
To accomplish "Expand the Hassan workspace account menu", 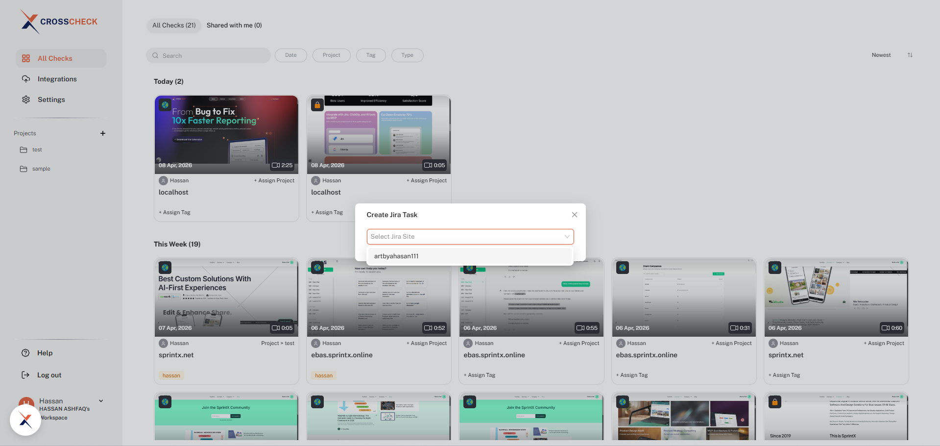I will pos(101,401).
